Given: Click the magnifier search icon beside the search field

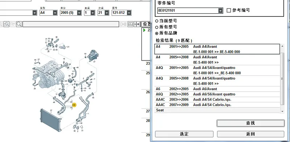Looking at the screenshot, I should (19, 24).
